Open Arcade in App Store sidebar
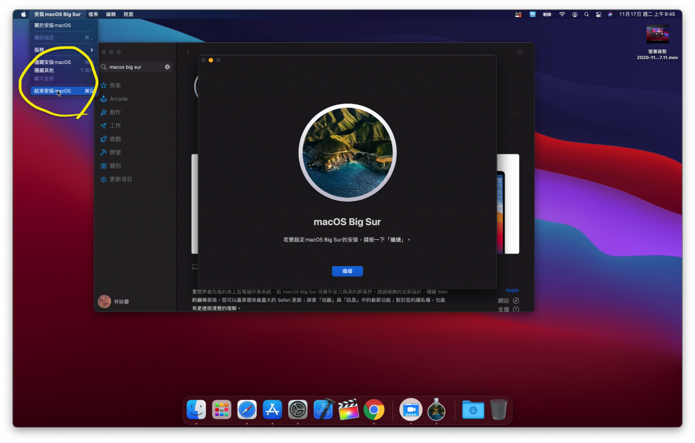 (114, 99)
